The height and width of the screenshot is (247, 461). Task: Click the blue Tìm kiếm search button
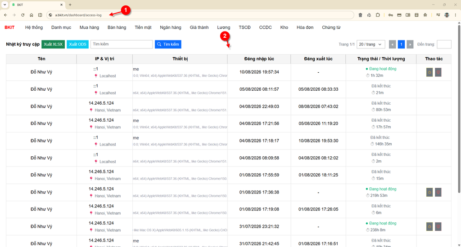(x=168, y=44)
